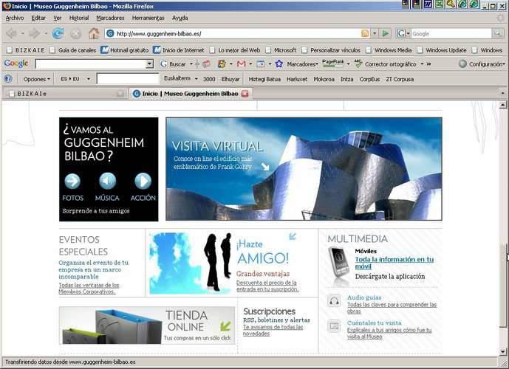The height and width of the screenshot is (369, 509).
Task: Open 'Te avisamos de todas las novedades' link
Action: point(273,330)
